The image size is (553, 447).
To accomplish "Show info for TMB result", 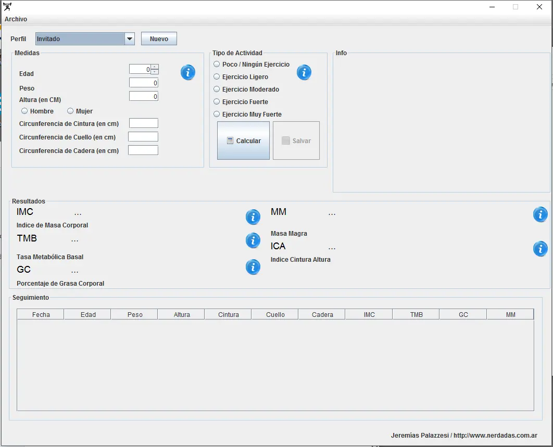I will tap(253, 241).
